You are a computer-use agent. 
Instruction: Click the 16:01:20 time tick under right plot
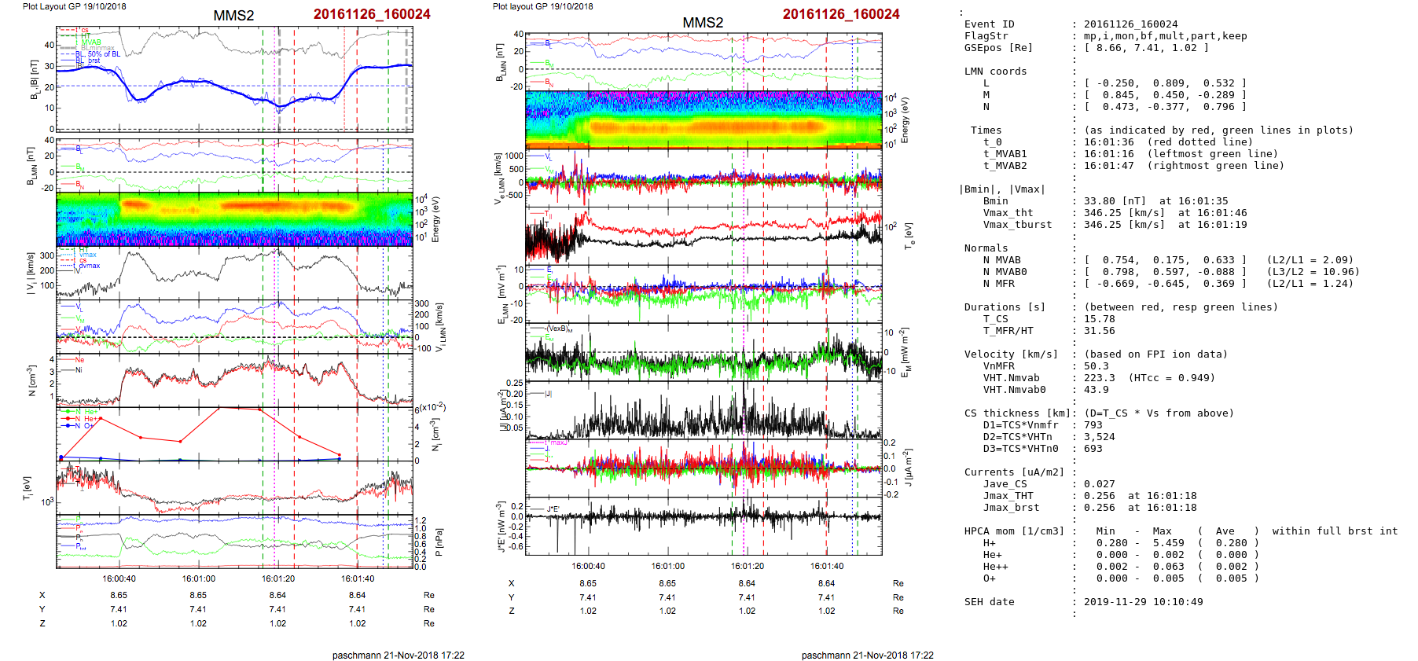(x=748, y=566)
